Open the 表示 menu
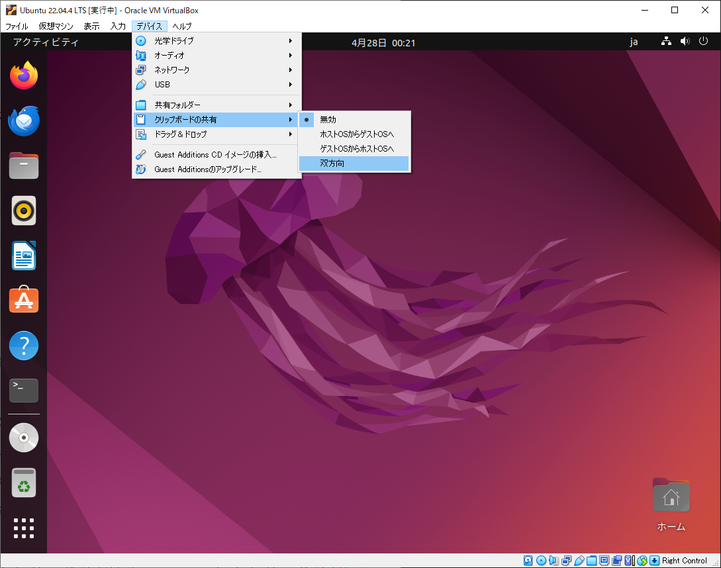 click(91, 26)
